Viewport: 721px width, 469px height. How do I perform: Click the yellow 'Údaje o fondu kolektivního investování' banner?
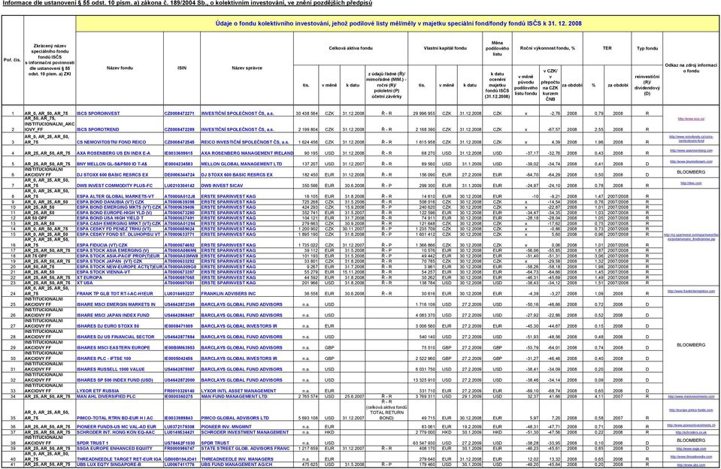[398, 23]
